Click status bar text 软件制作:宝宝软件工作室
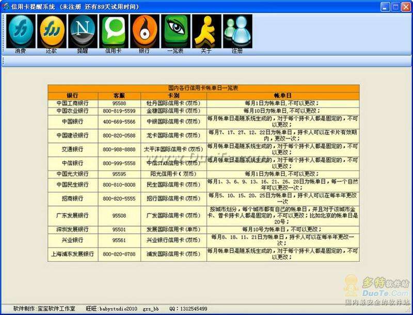This screenshot has height=315, width=413. pos(44,309)
